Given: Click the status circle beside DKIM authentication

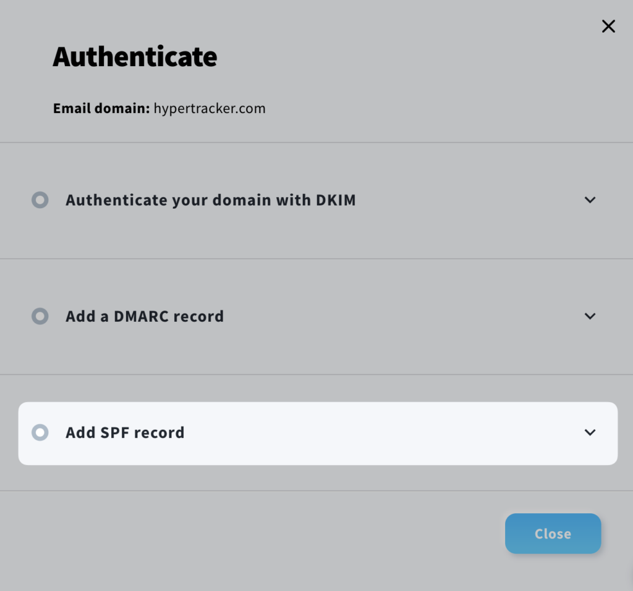Looking at the screenshot, I should (x=40, y=200).
